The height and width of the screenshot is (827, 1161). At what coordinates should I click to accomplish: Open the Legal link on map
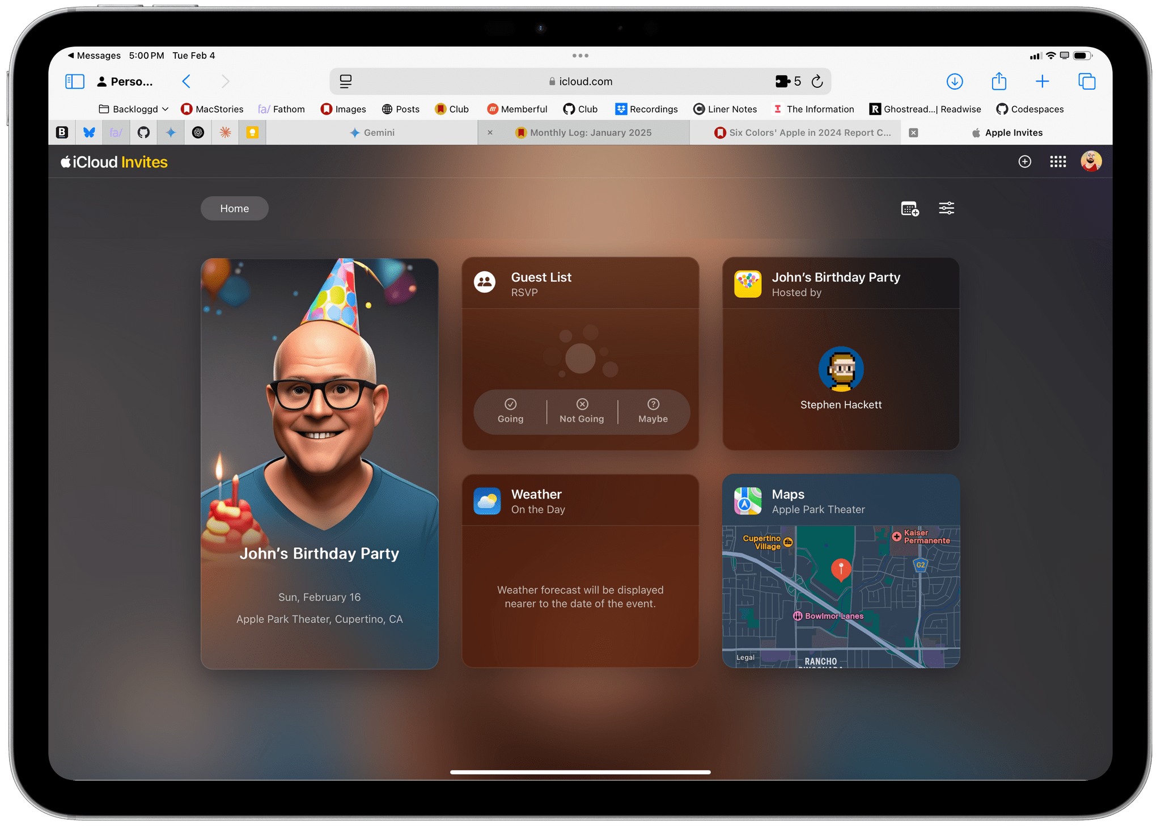tap(745, 658)
